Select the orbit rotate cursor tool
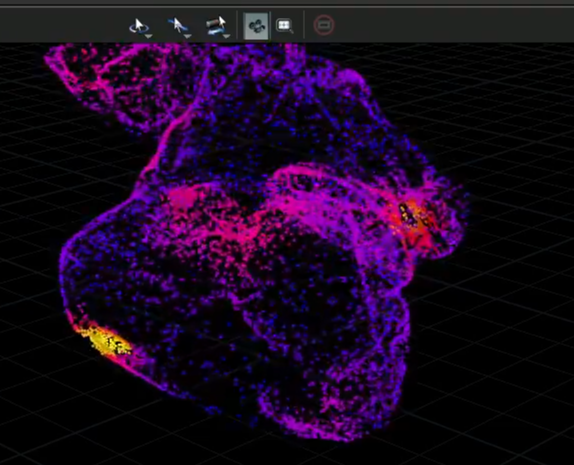The width and height of the screenshot is (574, 465). coord(138,26)
